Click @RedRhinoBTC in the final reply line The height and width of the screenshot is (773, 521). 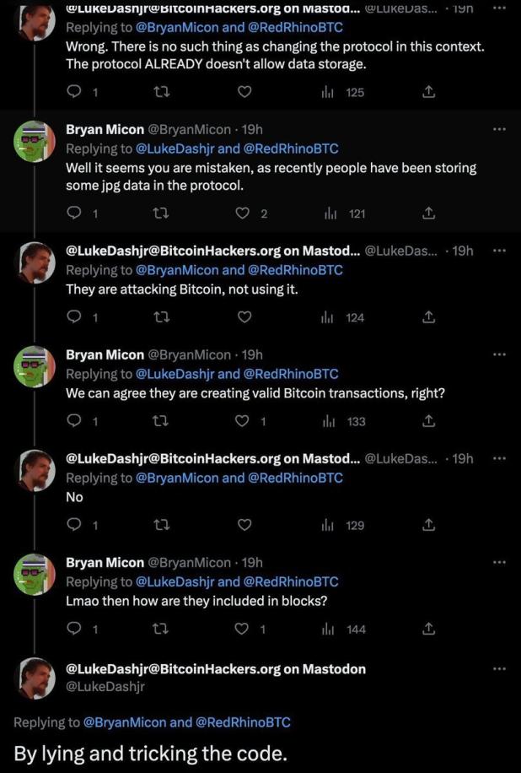[243, 722]
